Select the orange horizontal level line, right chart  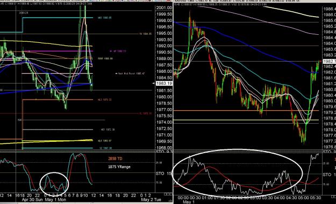246,110
